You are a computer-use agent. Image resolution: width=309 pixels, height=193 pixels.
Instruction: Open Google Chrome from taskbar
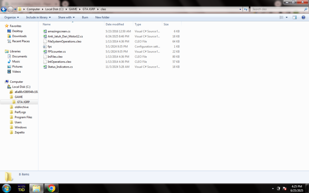coord(51,188)
